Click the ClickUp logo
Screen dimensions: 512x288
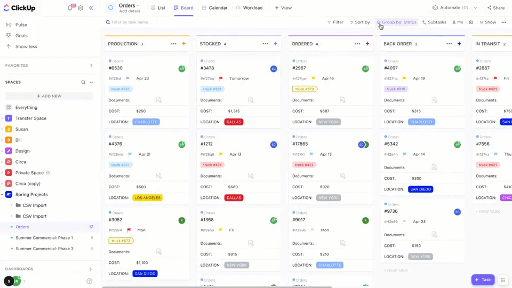[19, 8]
